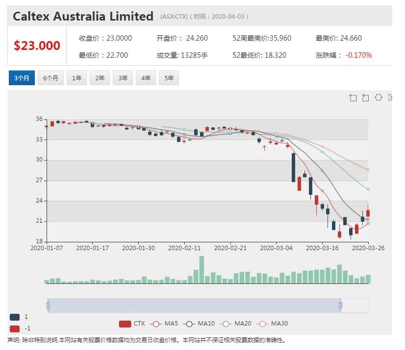405x350 pixels.
Task: Click the restore chart icon
Action: [x=378, y=97]
